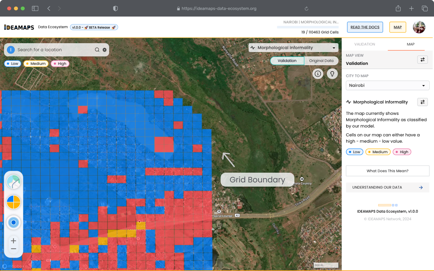Open the map style selector icon
This screenshot has width=434, height=271.
pos(14,182)
